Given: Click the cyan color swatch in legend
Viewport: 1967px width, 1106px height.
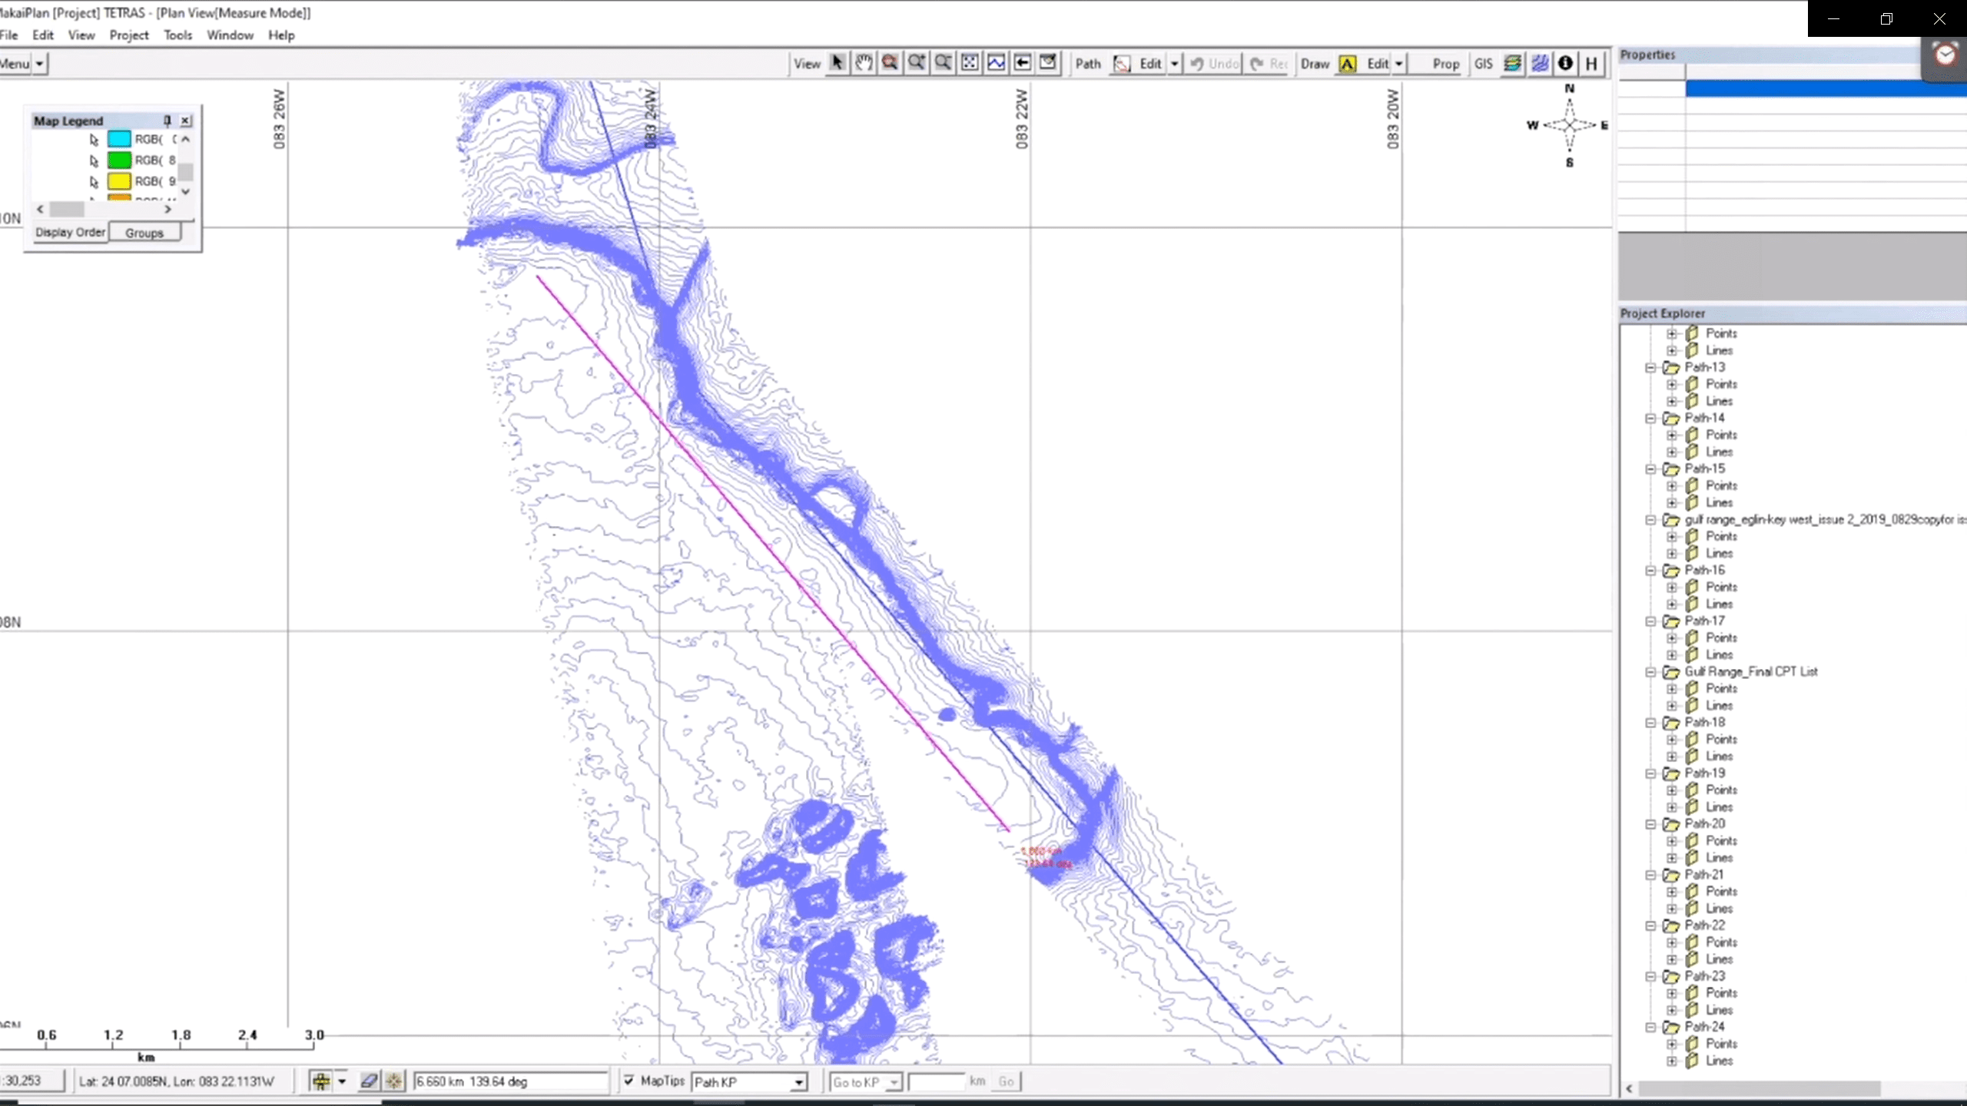Looking at the screenshot, I should pyautogui.click(x=119, y=139).
